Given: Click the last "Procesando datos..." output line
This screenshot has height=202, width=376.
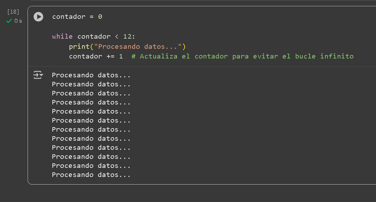Looking at the screenshot, I should (x=91, y=175).
